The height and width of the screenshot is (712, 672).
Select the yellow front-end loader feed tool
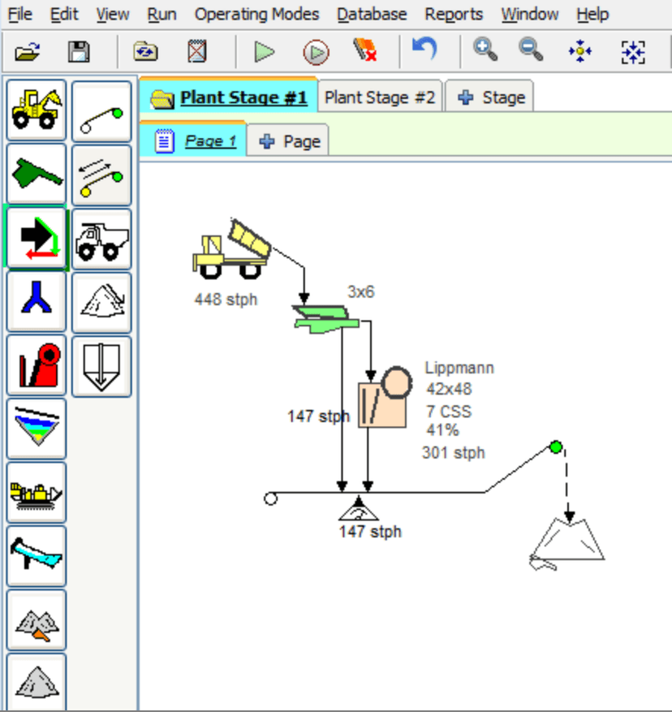tap(37, 110)
